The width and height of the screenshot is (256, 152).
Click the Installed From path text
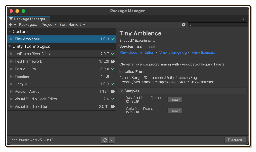[167, 80]
